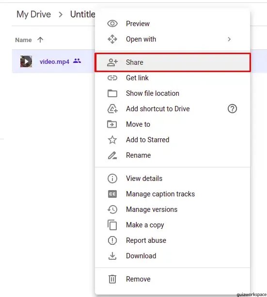Click the download arrow icon
Screen dimensions: 267x297
112,256
